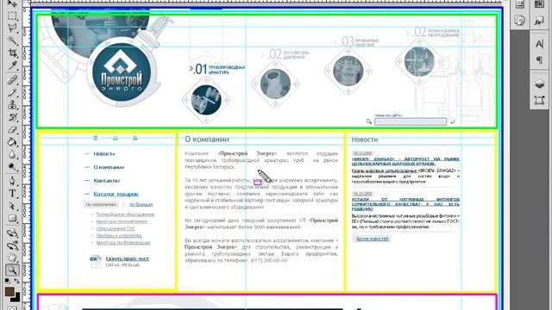Open the Layers panel
The image size is (552, 310).
click(539, 84)
